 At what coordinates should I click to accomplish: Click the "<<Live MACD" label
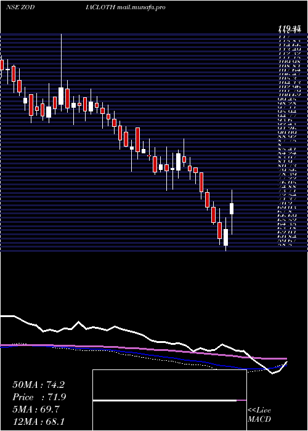point(259,415)
